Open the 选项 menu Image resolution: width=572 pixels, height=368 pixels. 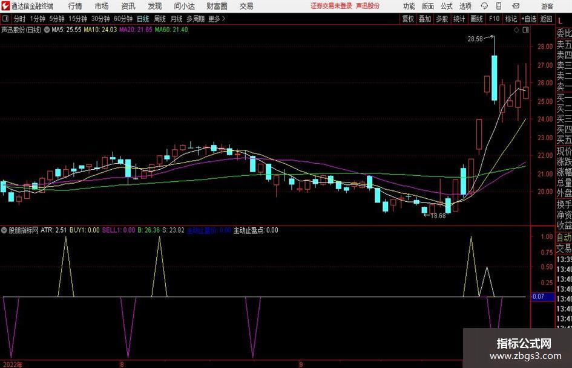[x=465, y=6]
